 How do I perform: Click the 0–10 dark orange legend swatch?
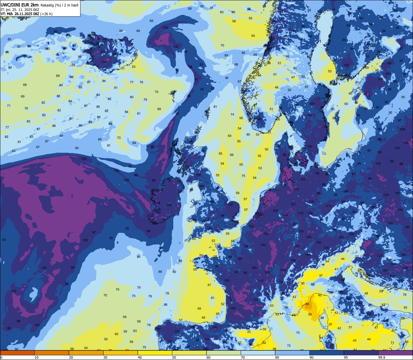click(17, 353)
